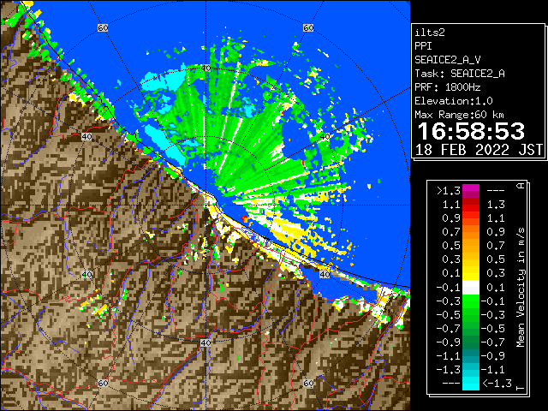Click the white near-zero swatch in the velocity scale
The image size is (548, 411).
pyautogui.click(x=471, y=288)
